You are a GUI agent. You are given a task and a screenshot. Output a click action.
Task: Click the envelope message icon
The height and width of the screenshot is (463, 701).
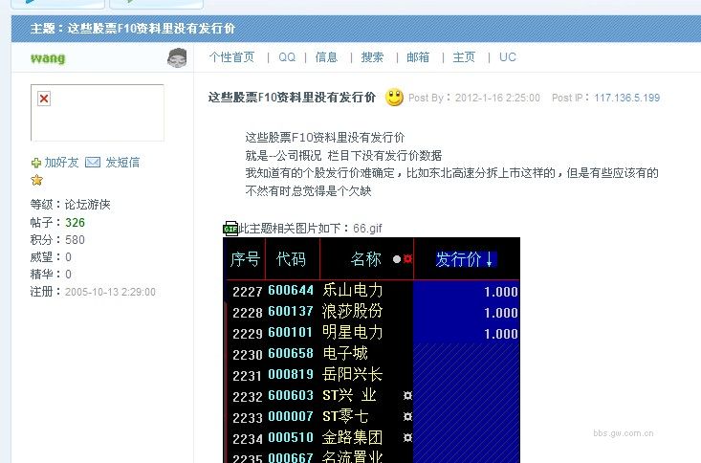tap(93, 162)
